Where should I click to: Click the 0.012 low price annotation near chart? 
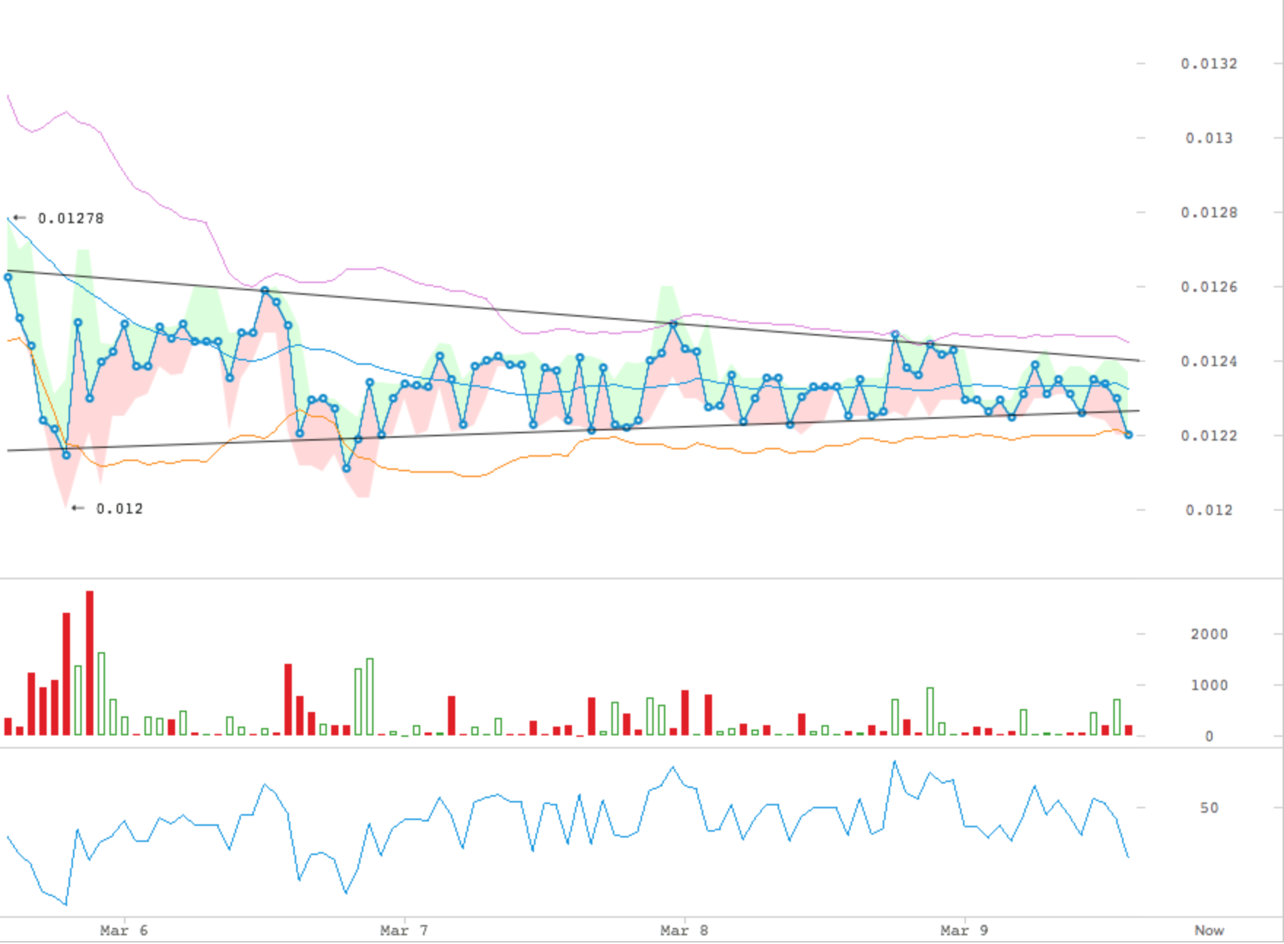[120, 509]
